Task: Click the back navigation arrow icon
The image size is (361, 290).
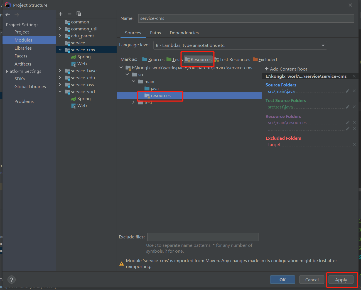Action: [8, 15]
